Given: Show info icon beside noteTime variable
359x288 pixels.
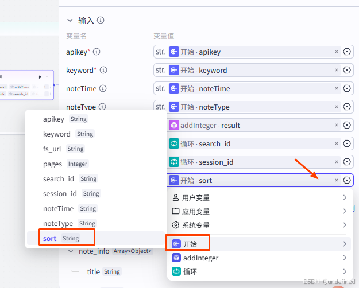Looking at the screenshot, I should pos(103,88).
